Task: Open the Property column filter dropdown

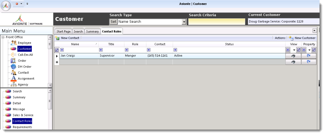Action: tap(309, 50)
